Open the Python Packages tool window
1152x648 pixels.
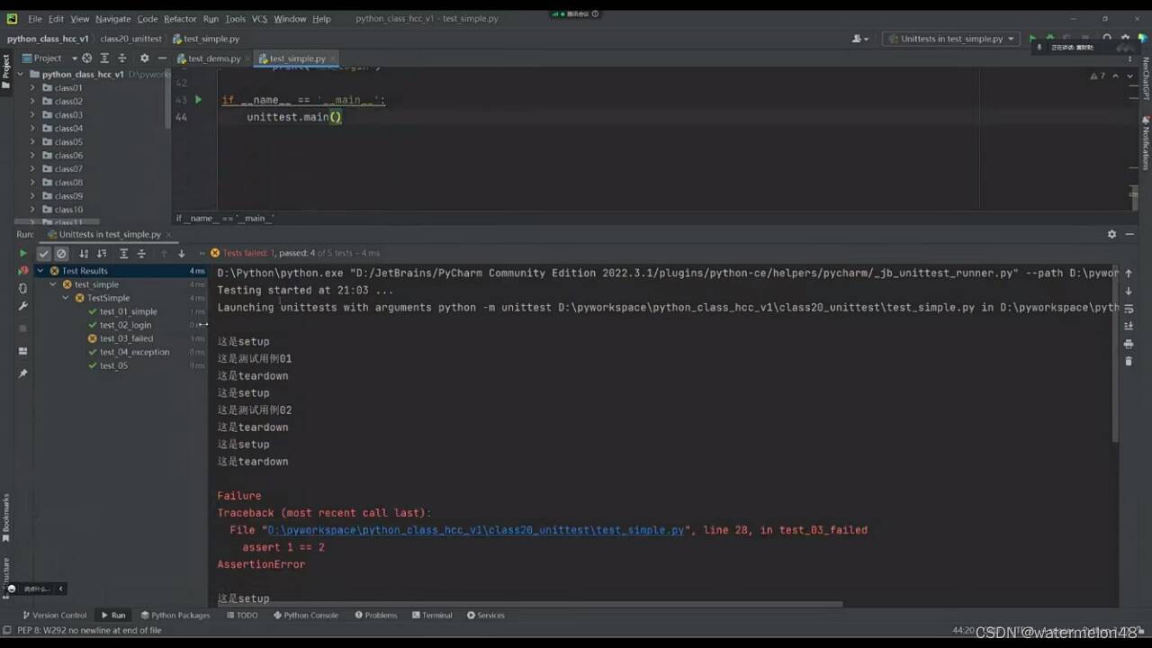[175, 616]
